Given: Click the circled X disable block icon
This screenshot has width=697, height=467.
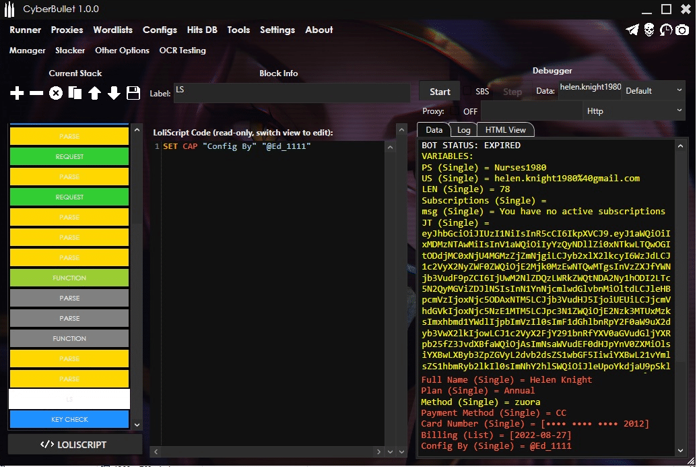Looking at the screenshot, I should tap(56, 94).
